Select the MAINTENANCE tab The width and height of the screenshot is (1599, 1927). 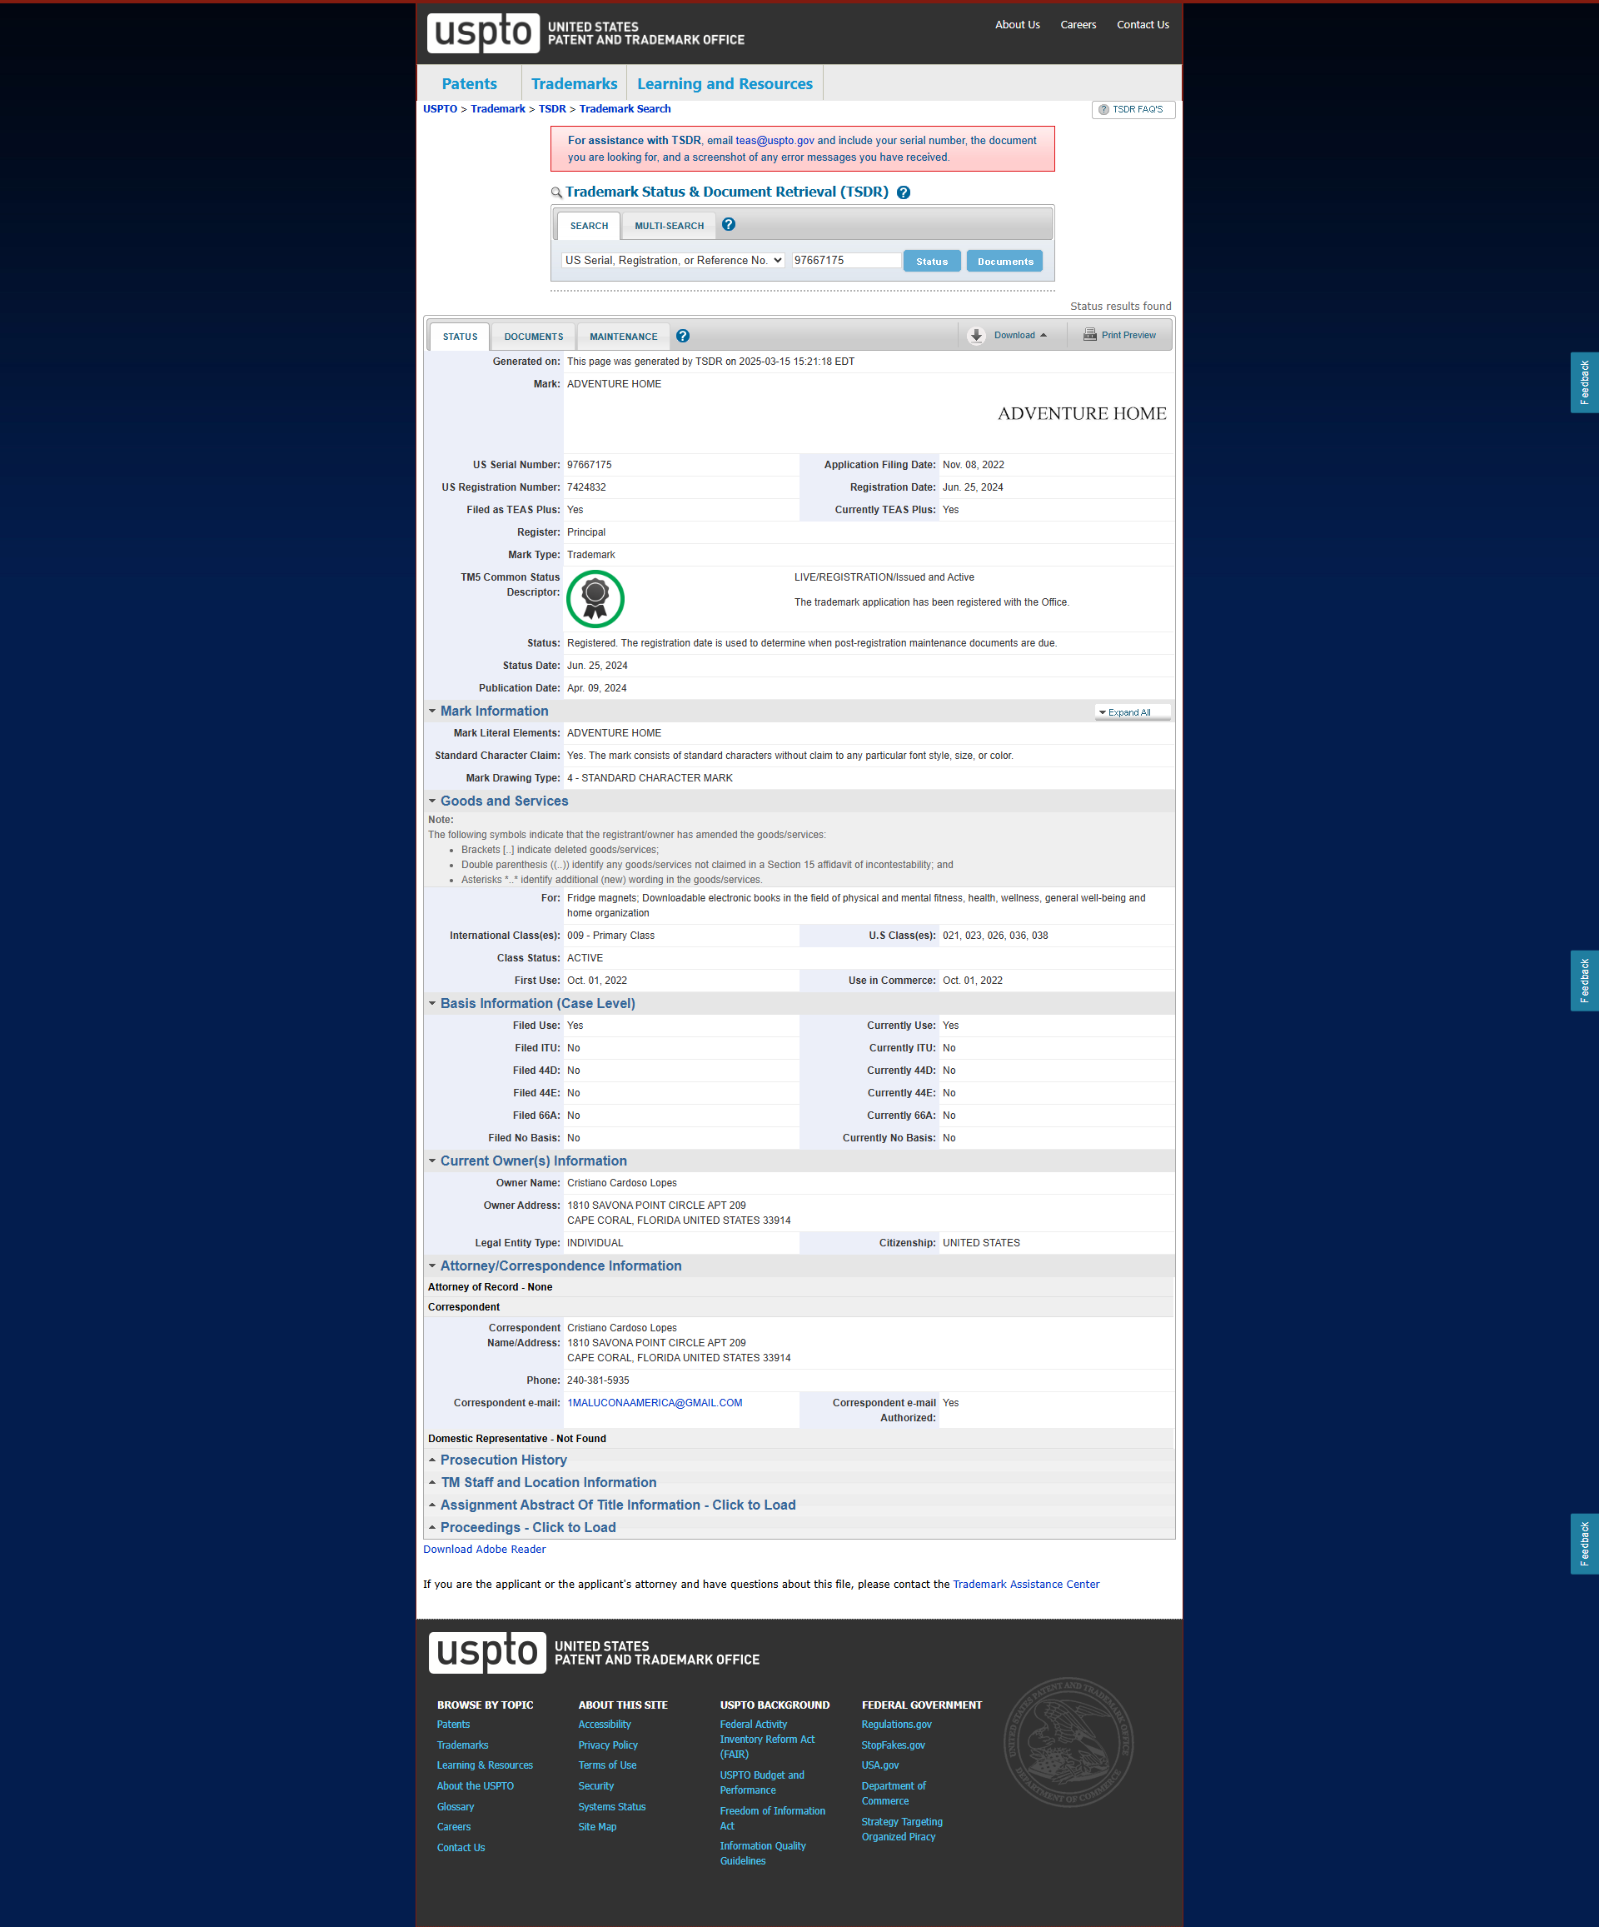pos(623,337)
